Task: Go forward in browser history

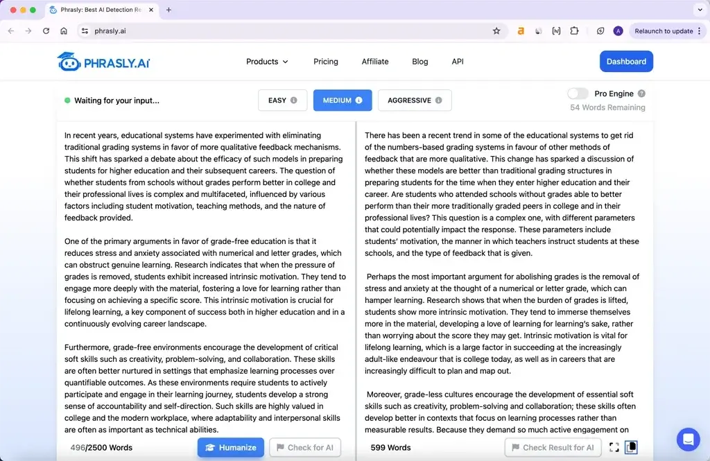Action: (x=28, y=31)
